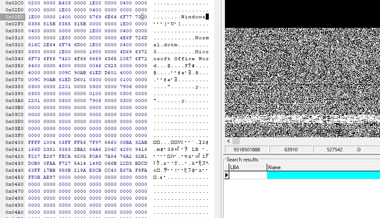Click the 9318501888 status field
The height and width of the screenshot is (218, 380).
click(x=244, y=150)
